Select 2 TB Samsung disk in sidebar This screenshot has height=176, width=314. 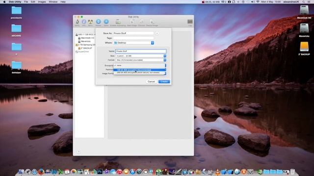85,44
